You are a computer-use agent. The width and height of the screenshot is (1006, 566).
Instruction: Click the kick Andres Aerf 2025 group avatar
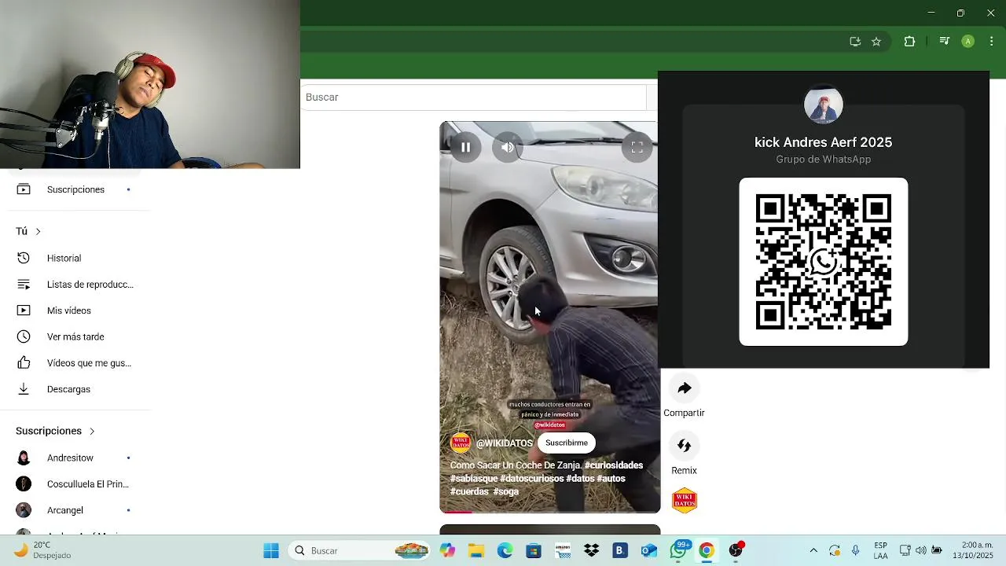point(824,105)
